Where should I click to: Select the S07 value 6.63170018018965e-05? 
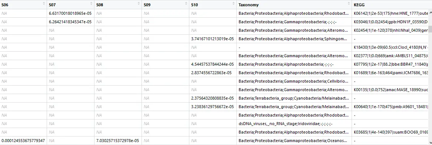pos(70,13)
